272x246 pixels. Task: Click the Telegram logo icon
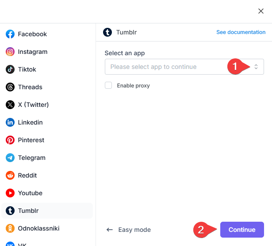[x=10, y=158]
